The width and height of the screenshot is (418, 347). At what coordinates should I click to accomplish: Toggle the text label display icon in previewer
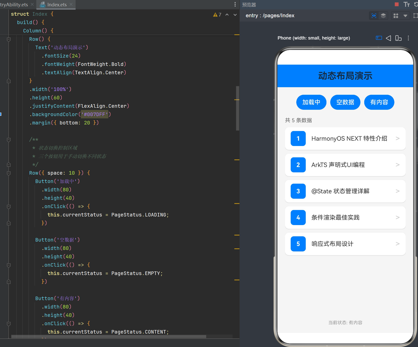(x=379, y=38)
